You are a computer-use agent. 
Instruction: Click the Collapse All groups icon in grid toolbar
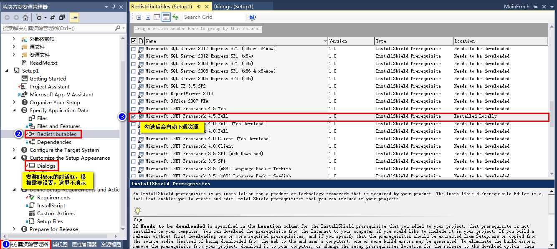point(148,17)
